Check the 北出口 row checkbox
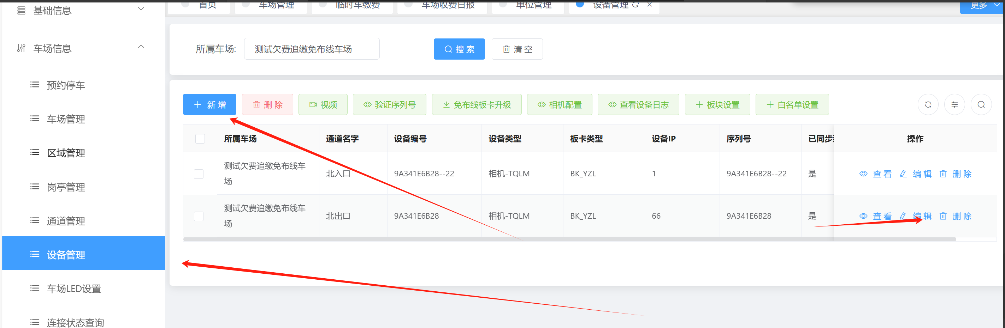This screenshot has width=1005, height=328. point(199,216)
